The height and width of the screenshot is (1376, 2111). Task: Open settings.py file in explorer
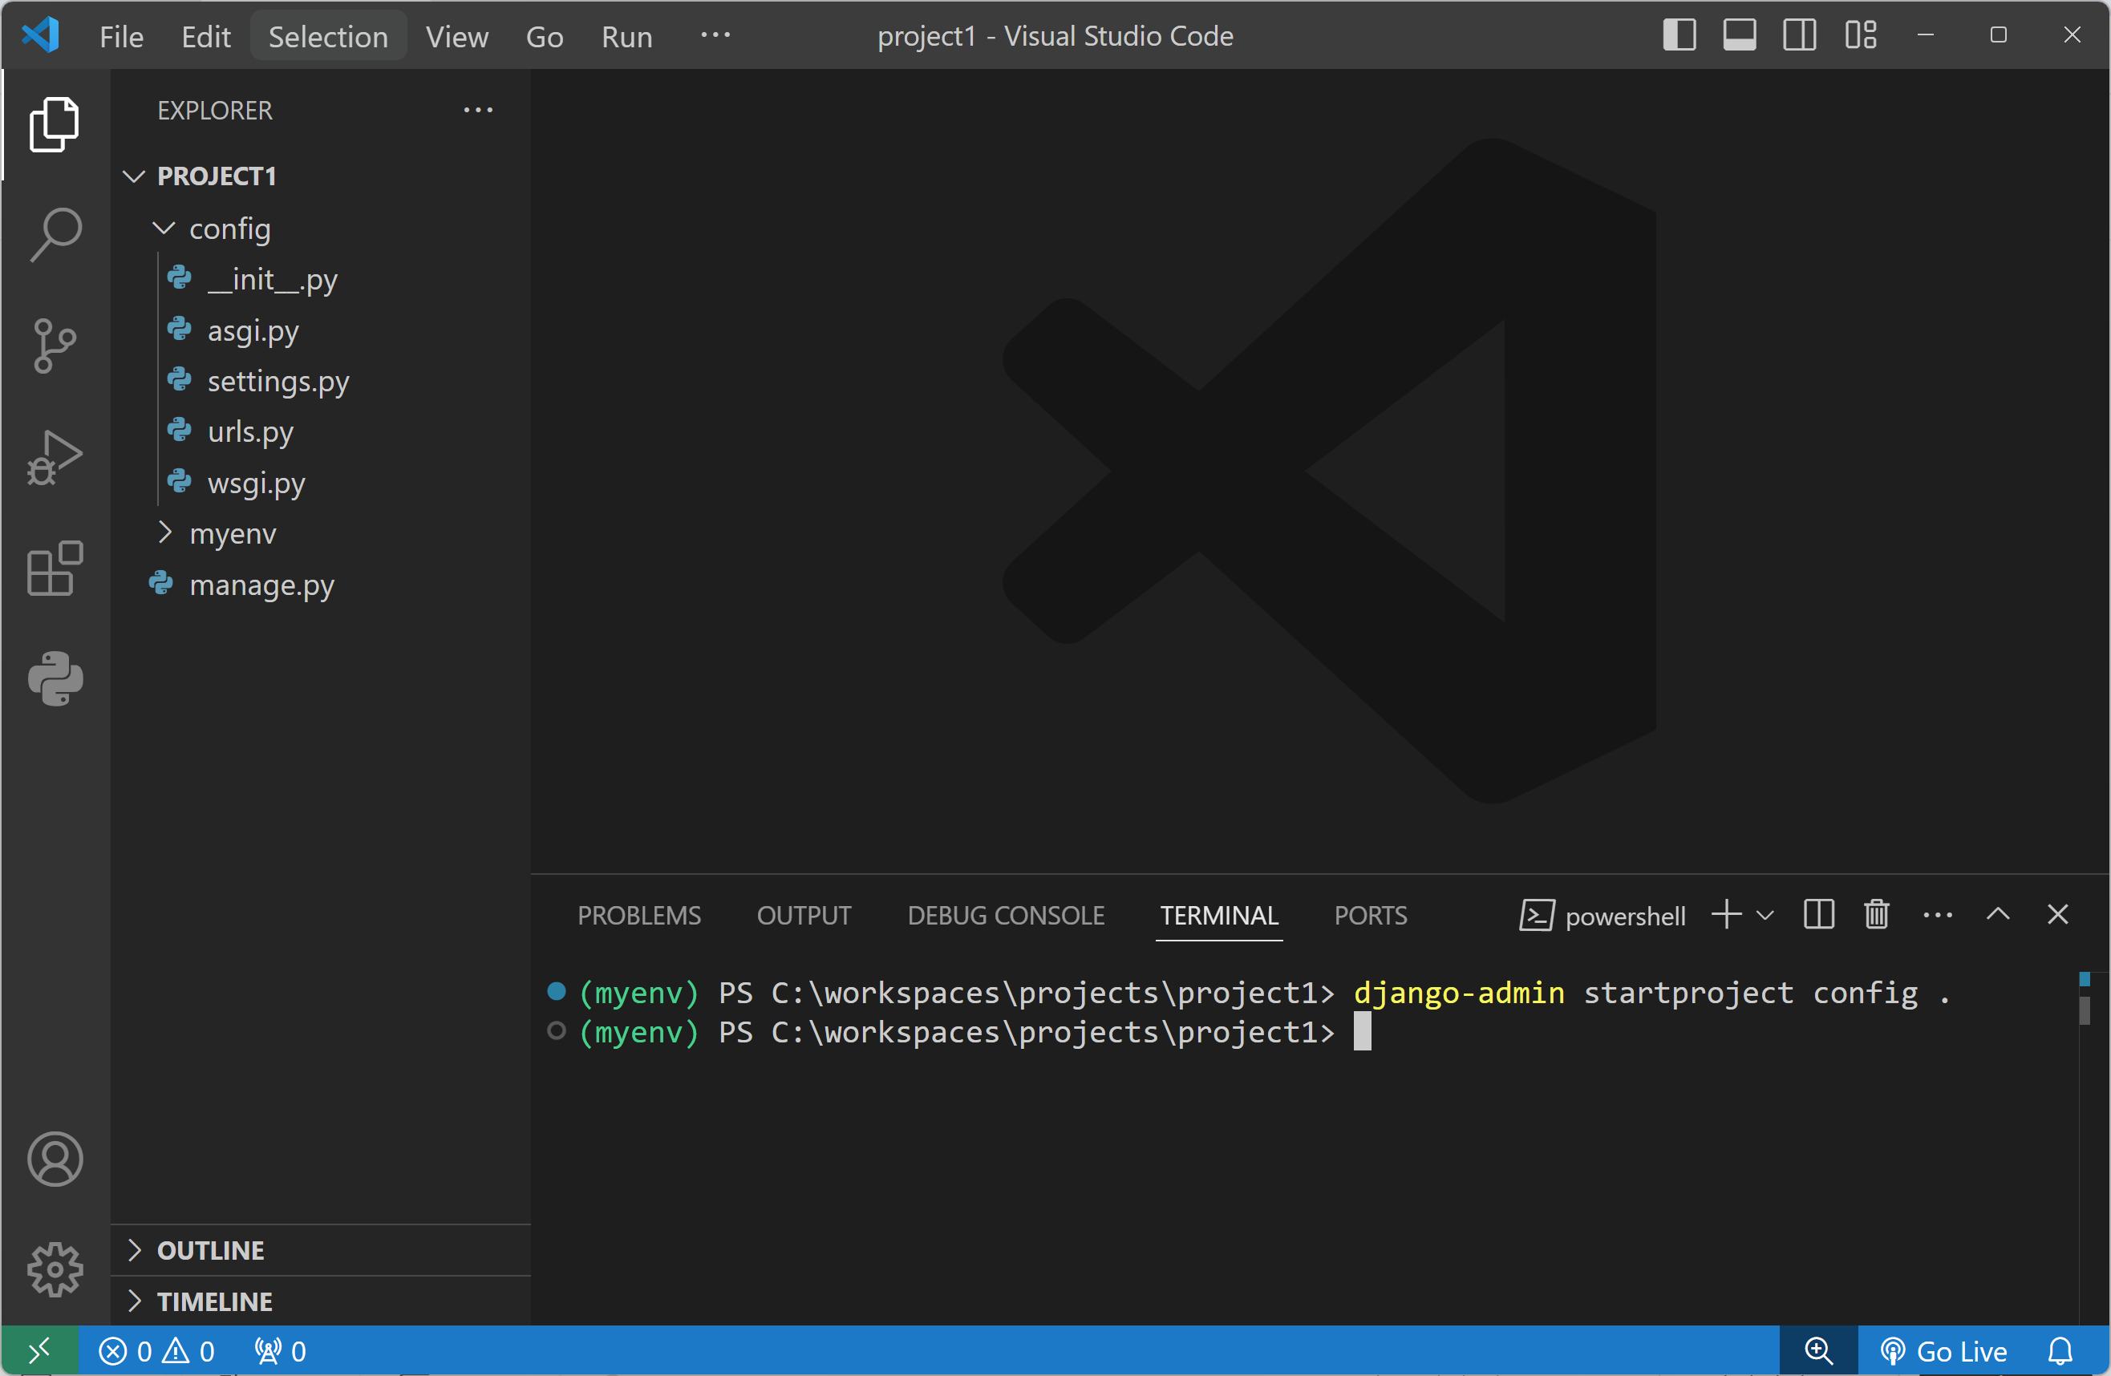pos(278,381)
